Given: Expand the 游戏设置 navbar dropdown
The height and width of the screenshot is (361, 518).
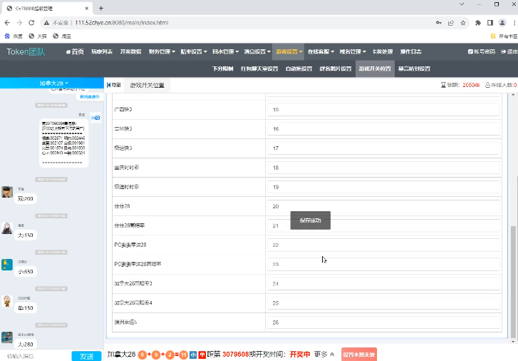Looking at the screenshot, I should 289,52.
